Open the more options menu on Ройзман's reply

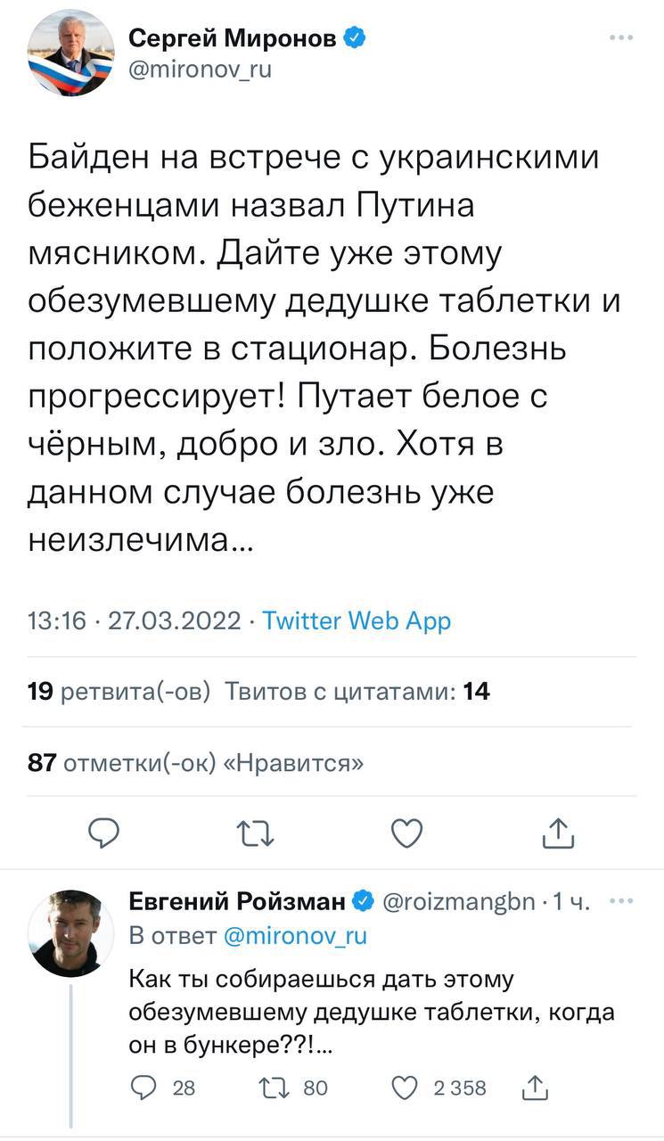[x=620, y=901]
